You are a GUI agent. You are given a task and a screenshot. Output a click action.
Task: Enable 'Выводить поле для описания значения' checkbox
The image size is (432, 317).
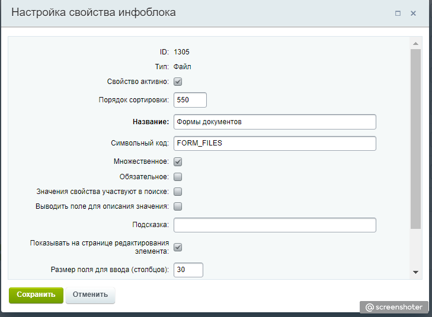(x=178, y=206)
